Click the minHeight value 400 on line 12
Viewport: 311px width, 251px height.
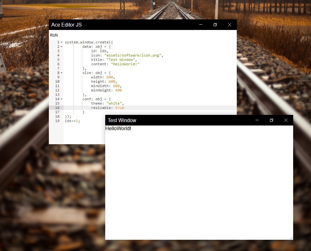[x=118, y=90]
